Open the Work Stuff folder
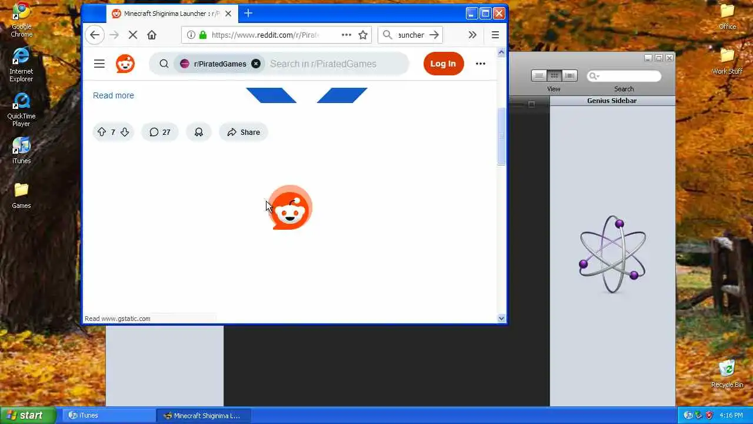 pyautogui.click(x=728, y=61)
